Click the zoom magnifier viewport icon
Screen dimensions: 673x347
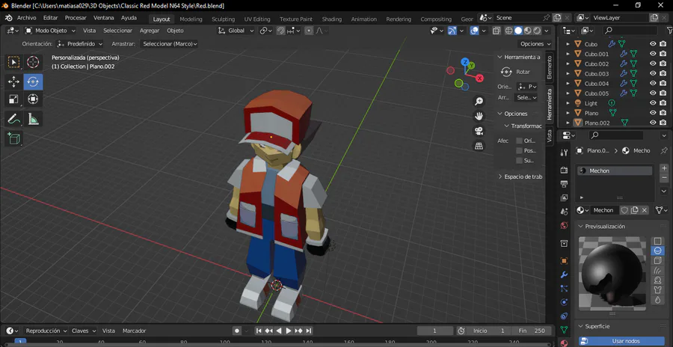479,102
